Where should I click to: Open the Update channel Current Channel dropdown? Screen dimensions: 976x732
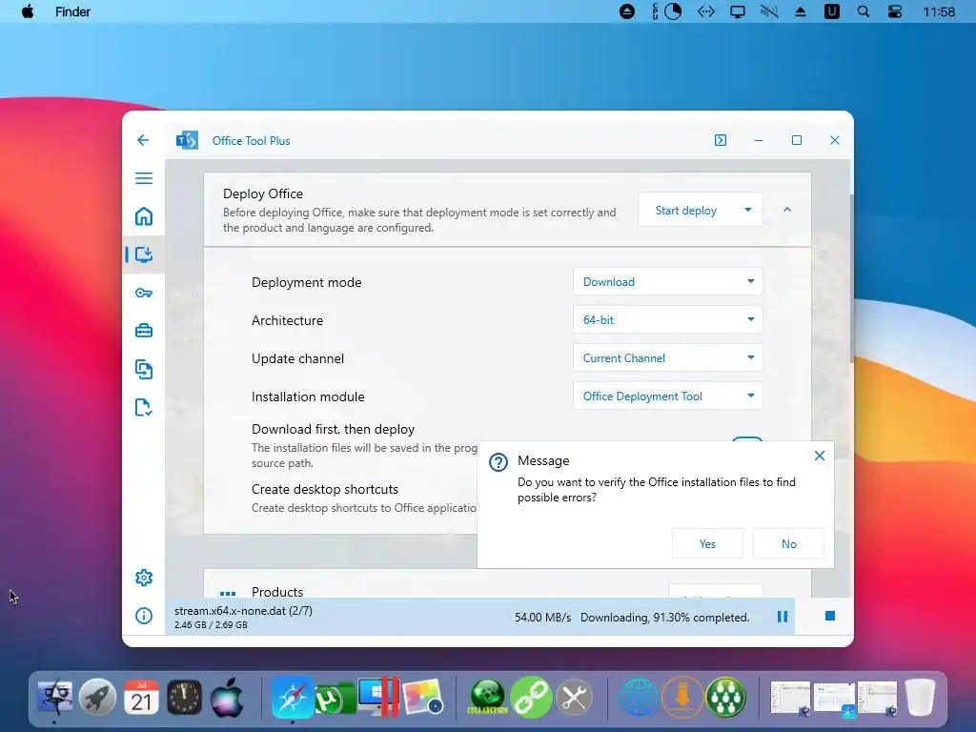(x=667, y=358)
